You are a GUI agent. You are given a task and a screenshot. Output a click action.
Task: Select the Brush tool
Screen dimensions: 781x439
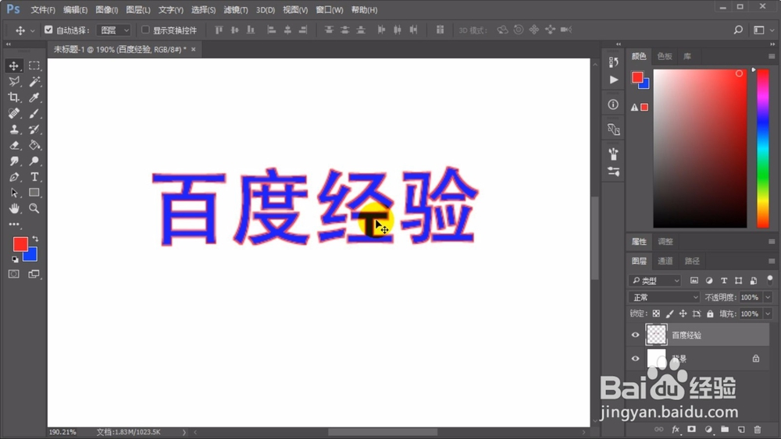34,113
